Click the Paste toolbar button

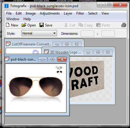103,25
